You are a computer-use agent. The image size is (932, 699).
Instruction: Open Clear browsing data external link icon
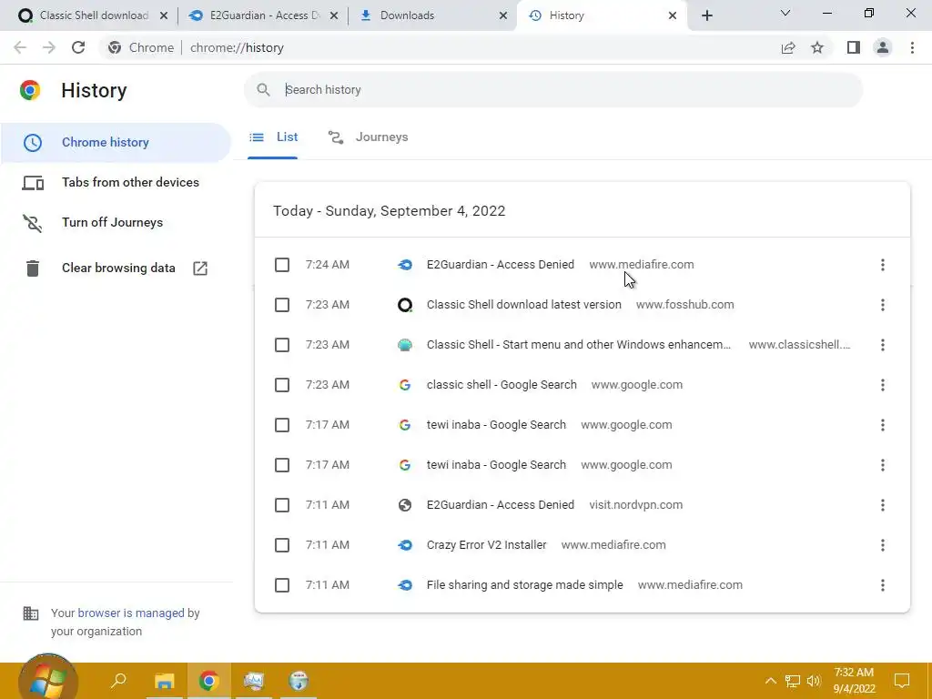pyautogui.click(x=200, y=268)
